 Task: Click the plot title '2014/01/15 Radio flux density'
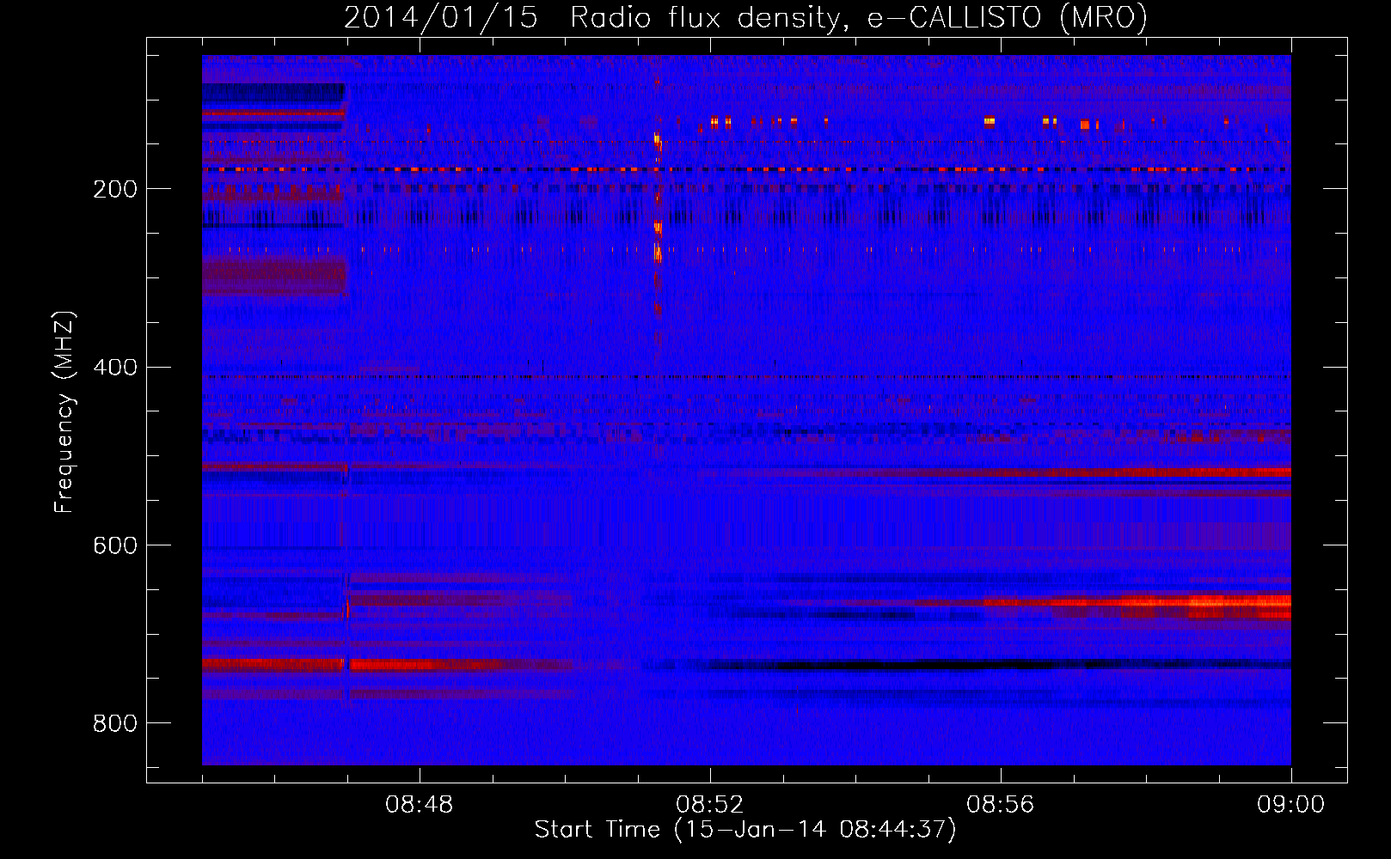pos(745,17)
